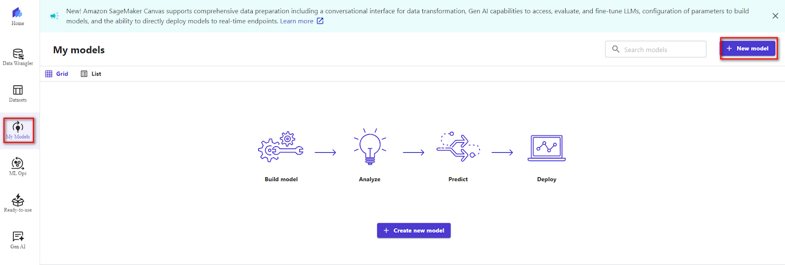
Task: Open Home in the sidebar
Action: 18,16
